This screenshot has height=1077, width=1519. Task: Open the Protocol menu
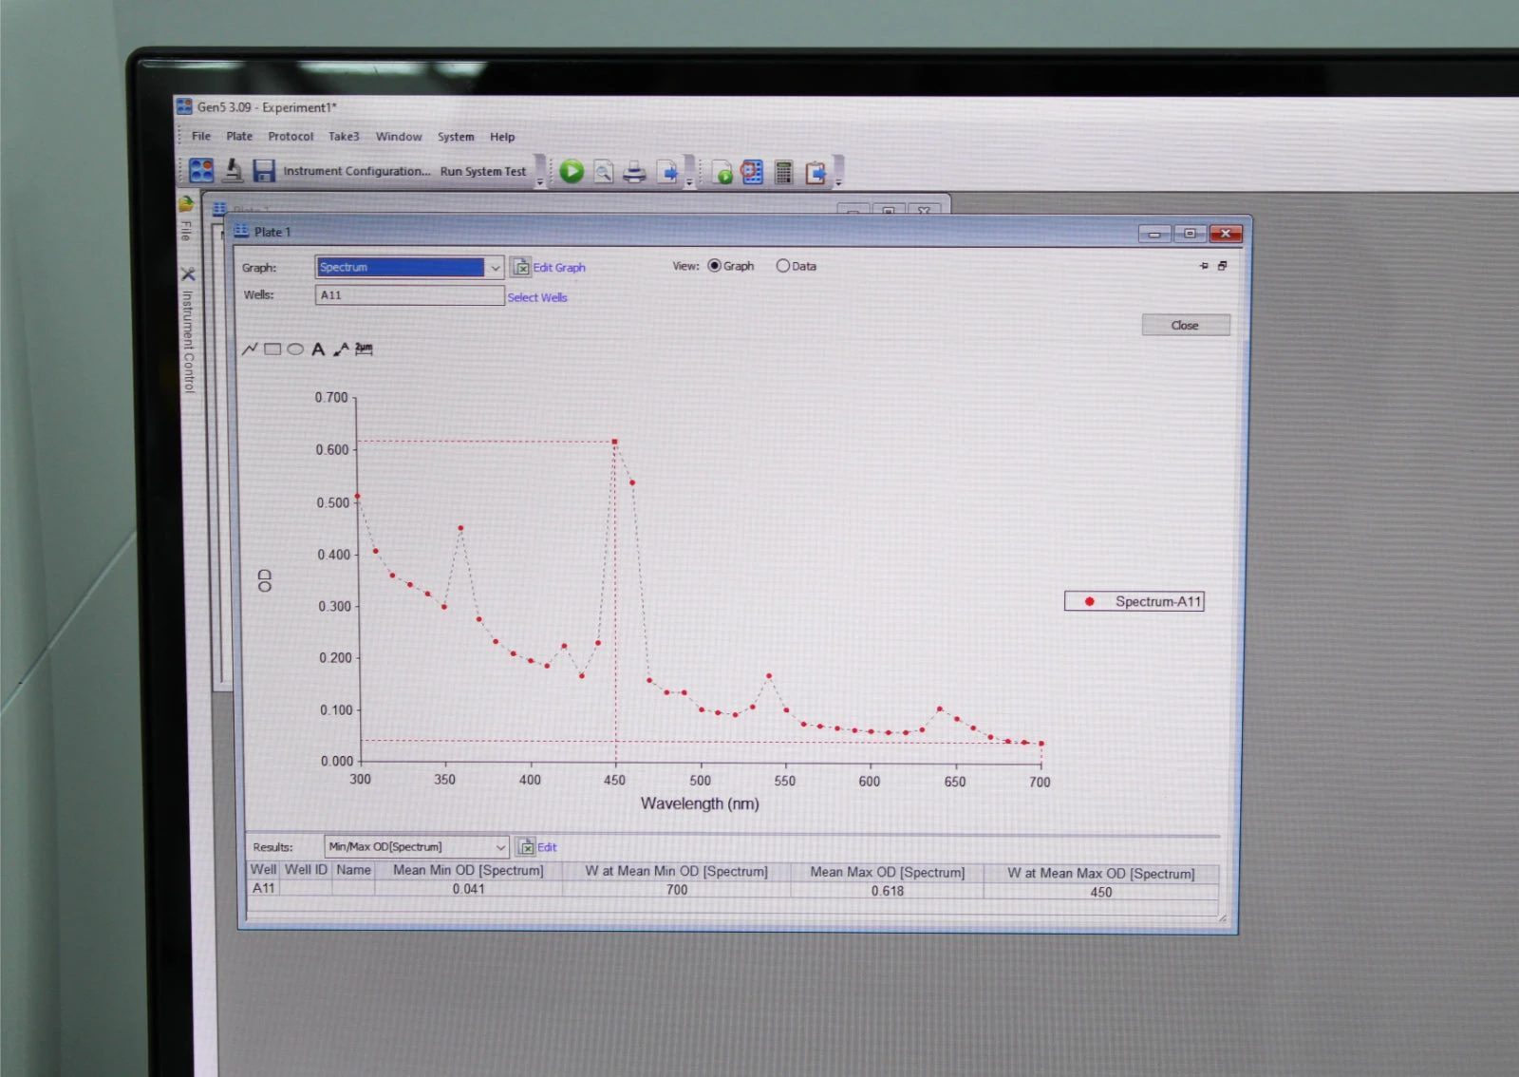click(291, 137)
